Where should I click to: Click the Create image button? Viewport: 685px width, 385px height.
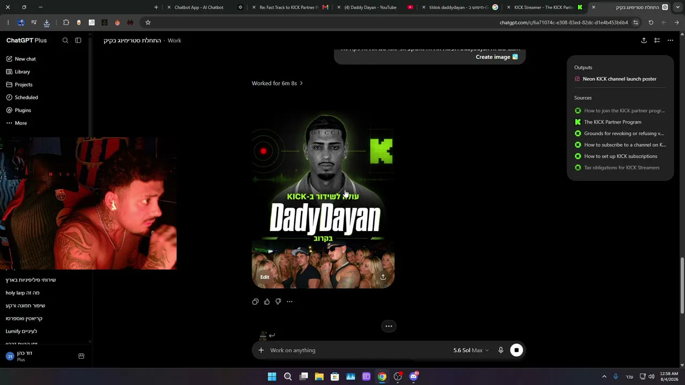point(497,57)
